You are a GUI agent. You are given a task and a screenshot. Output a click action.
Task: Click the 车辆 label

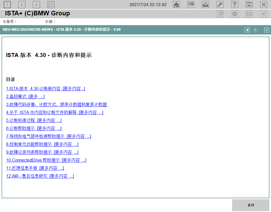pos(50,22)
